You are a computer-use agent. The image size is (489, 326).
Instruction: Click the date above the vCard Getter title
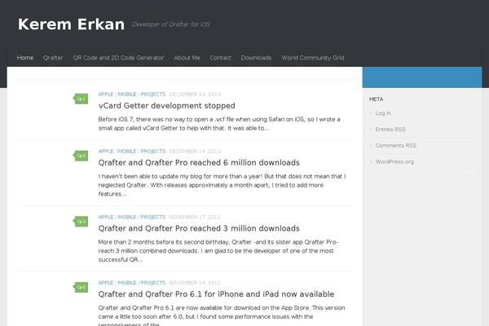195,95
